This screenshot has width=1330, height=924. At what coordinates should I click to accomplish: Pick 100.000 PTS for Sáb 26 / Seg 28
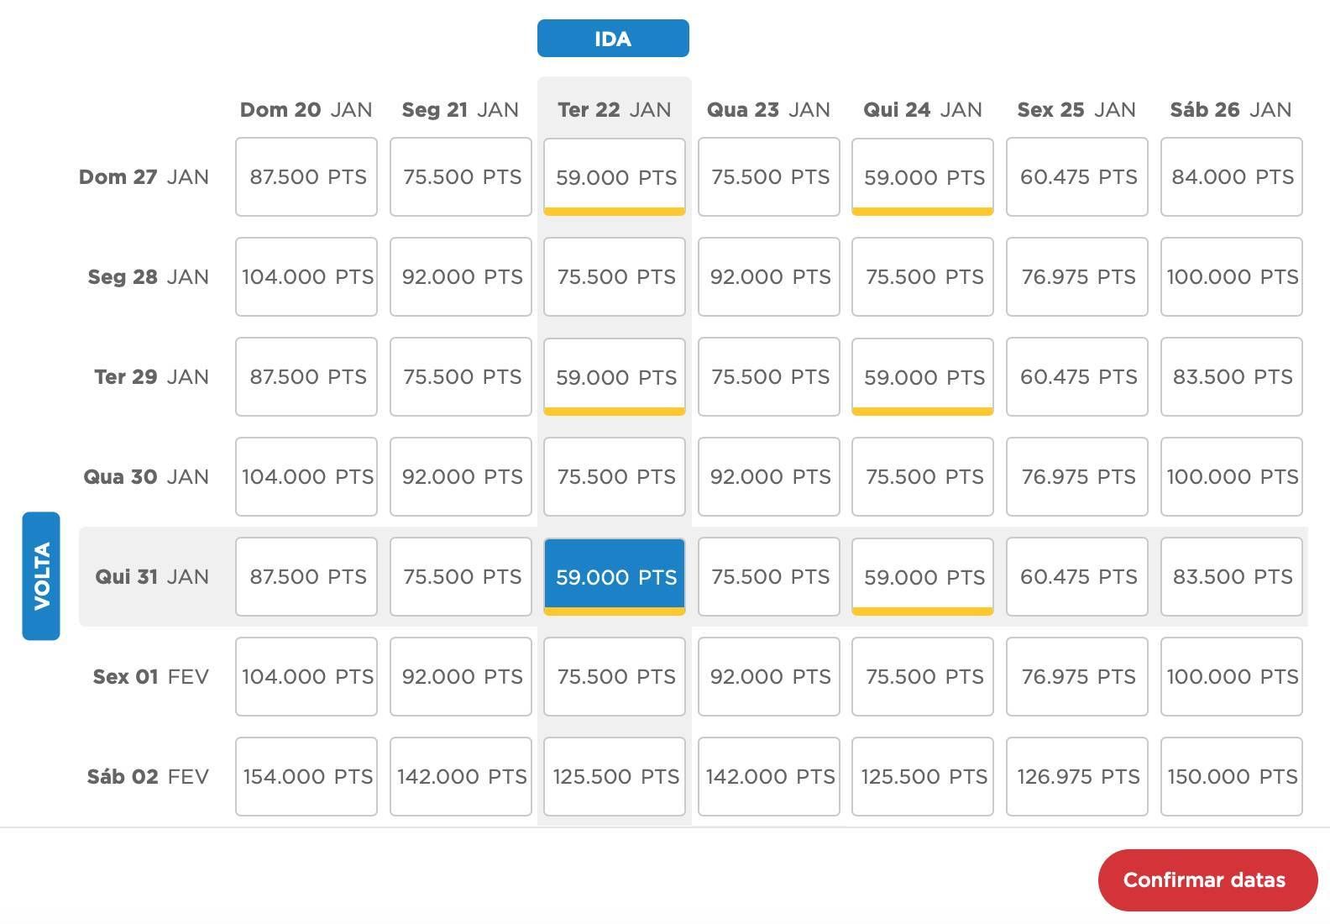tap(1232, 277)
